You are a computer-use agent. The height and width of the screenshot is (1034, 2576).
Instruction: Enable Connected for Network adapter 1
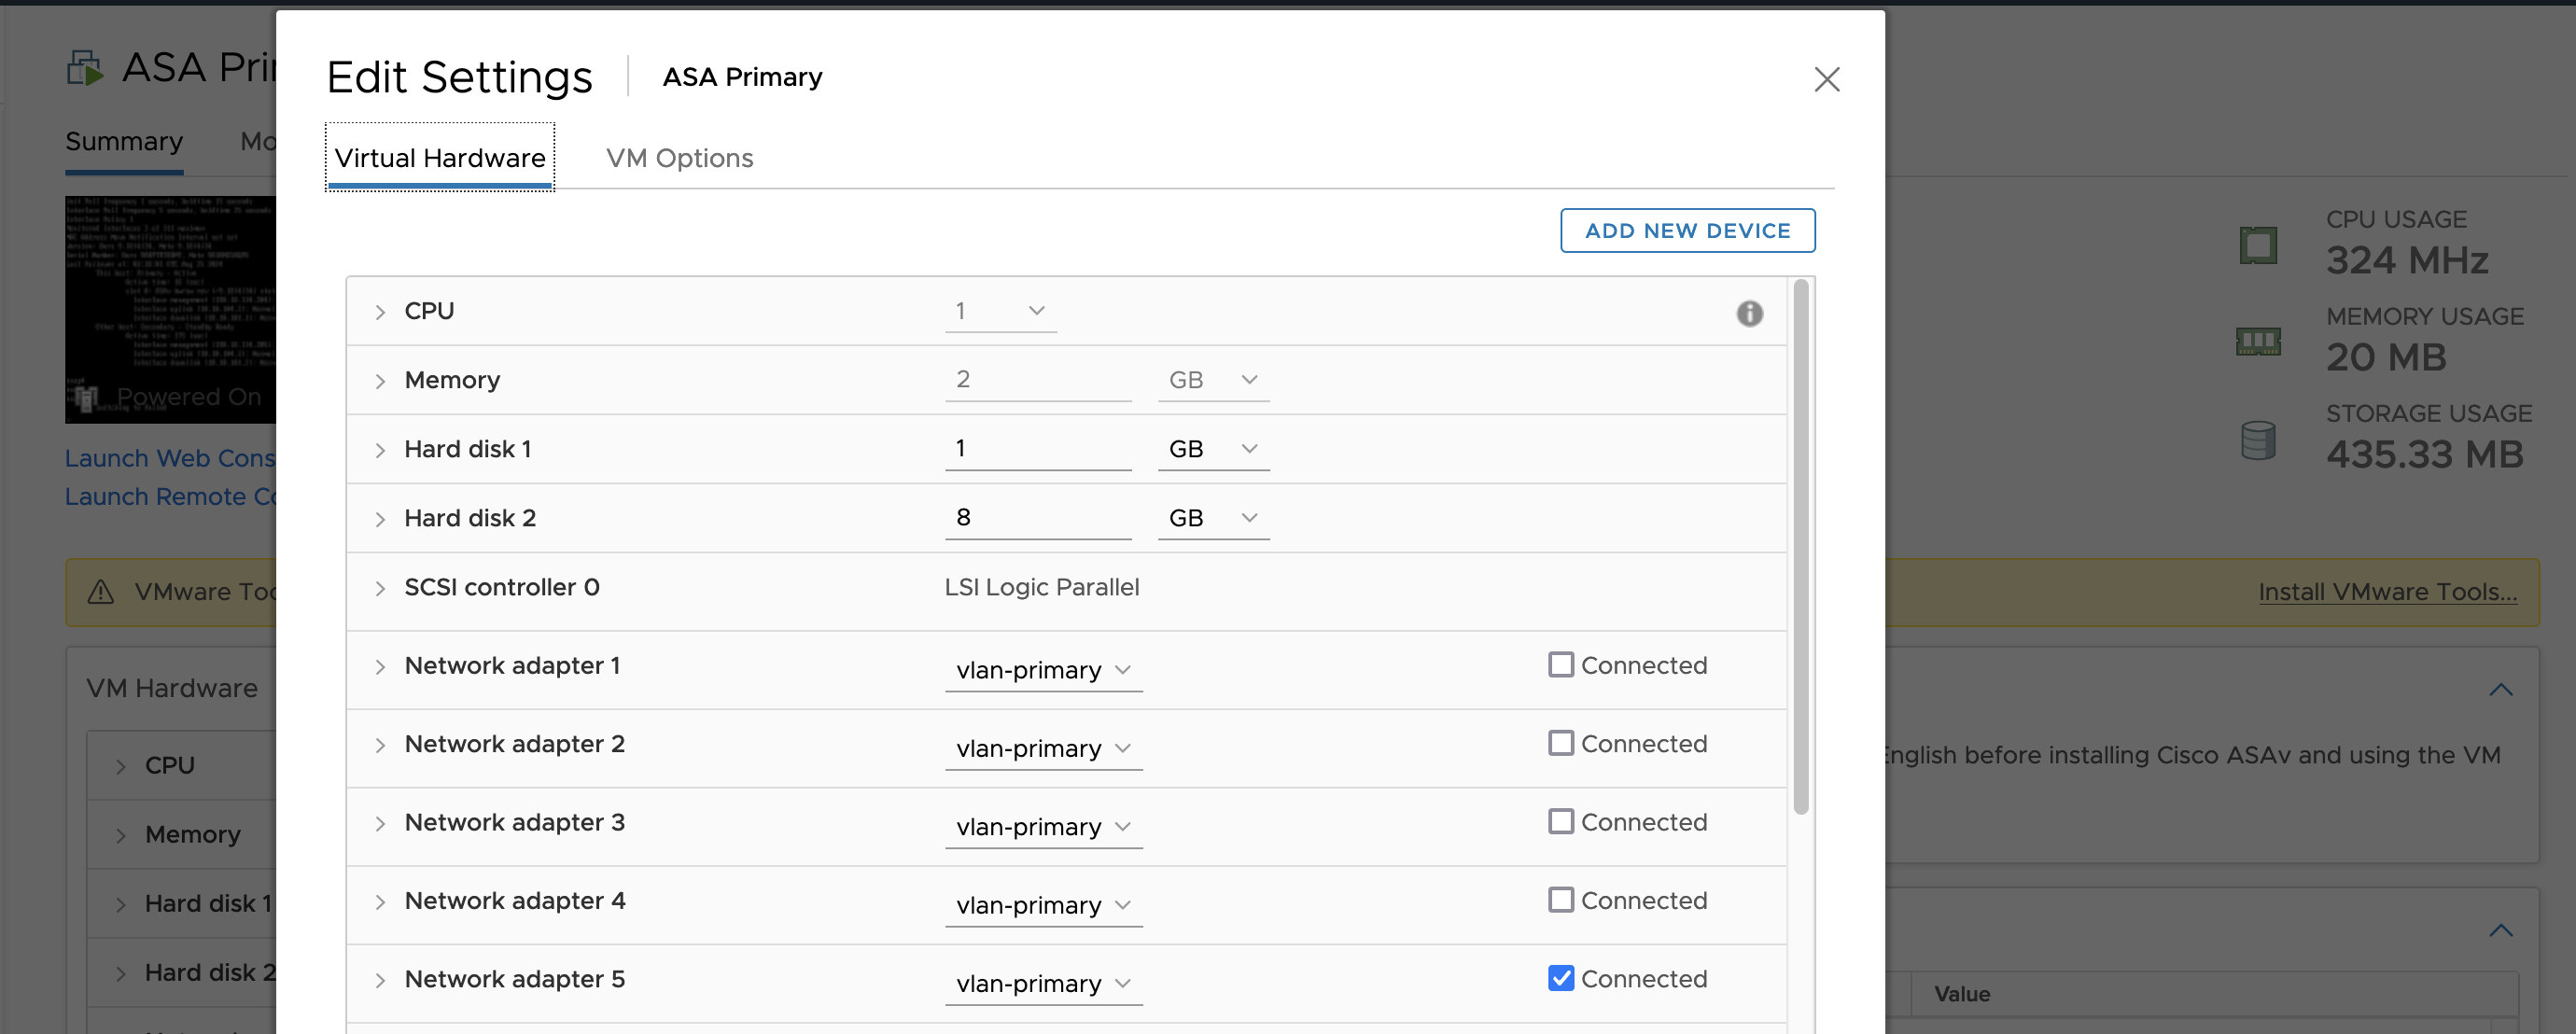pyautogui.click(x=1560, y=665)
